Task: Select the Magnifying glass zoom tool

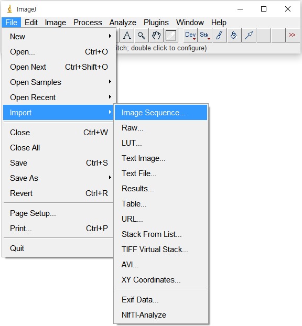Action: [x=142, y=35]
